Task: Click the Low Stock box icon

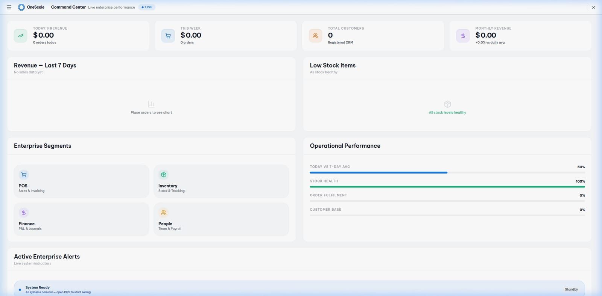Action: pos(447,104)
